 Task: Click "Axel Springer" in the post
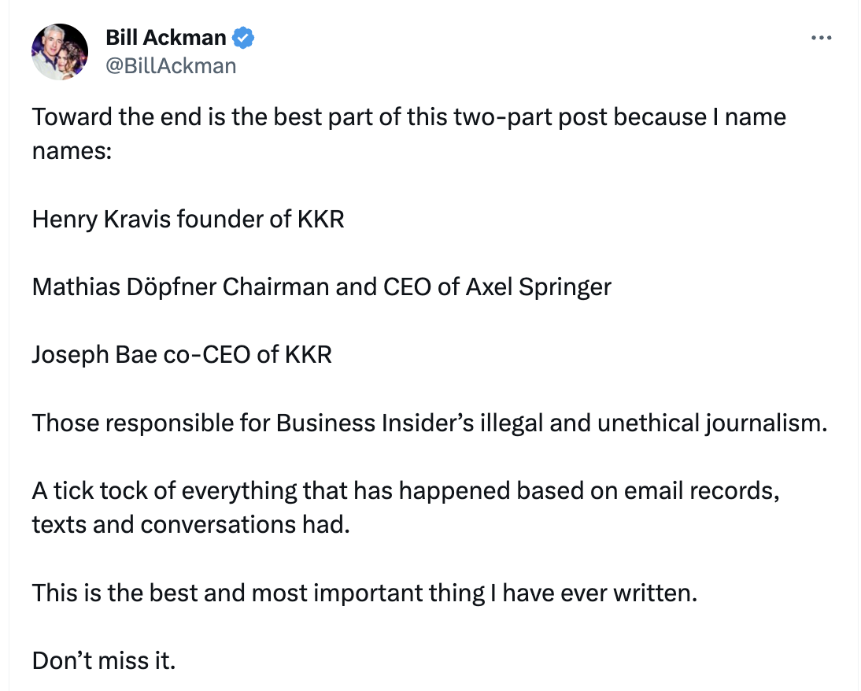coord(538,286)
